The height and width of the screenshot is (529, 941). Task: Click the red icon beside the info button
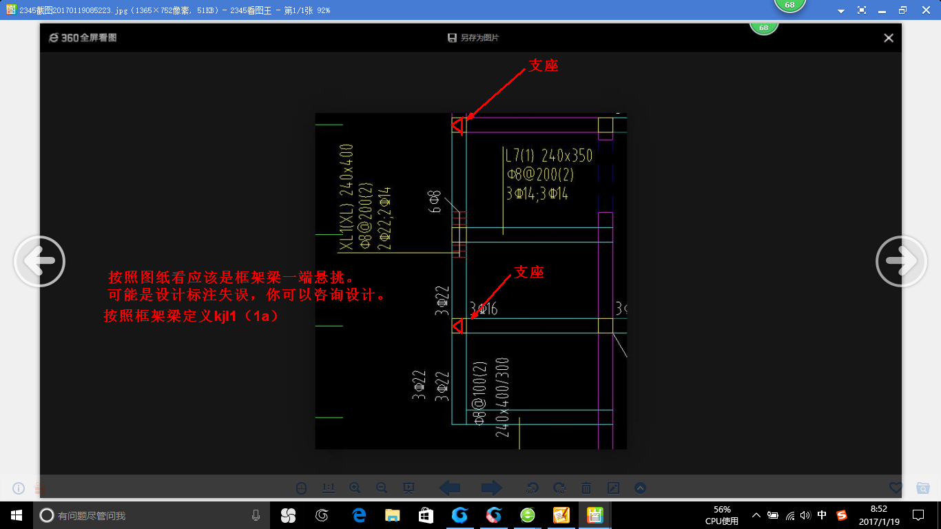pos(40,488)
